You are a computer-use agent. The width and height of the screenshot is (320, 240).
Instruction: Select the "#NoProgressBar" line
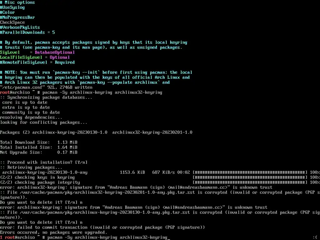coord(17,17)
